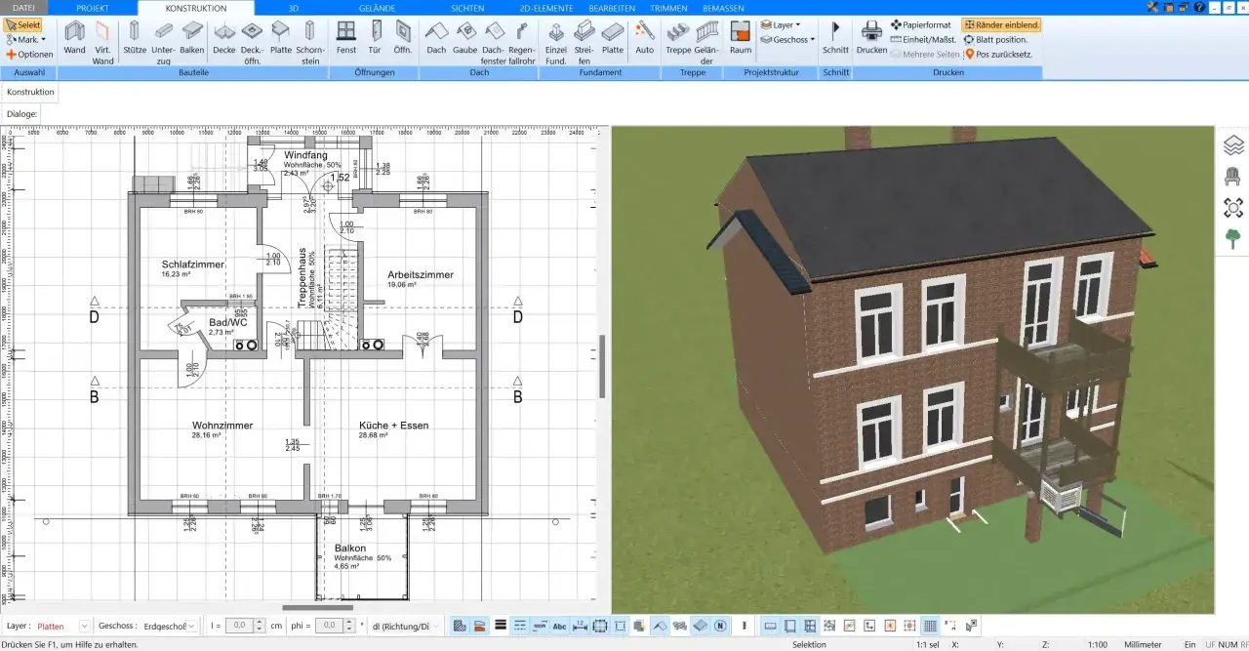Select the Tür door tool
The image size is (1249, 651).
pyautogui.click(x=375, y=37)
